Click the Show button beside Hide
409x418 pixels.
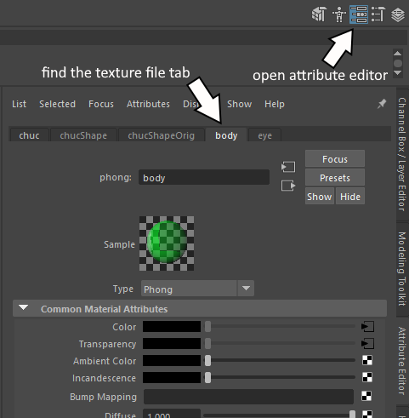pyautogui.click(x=320, y=196)
